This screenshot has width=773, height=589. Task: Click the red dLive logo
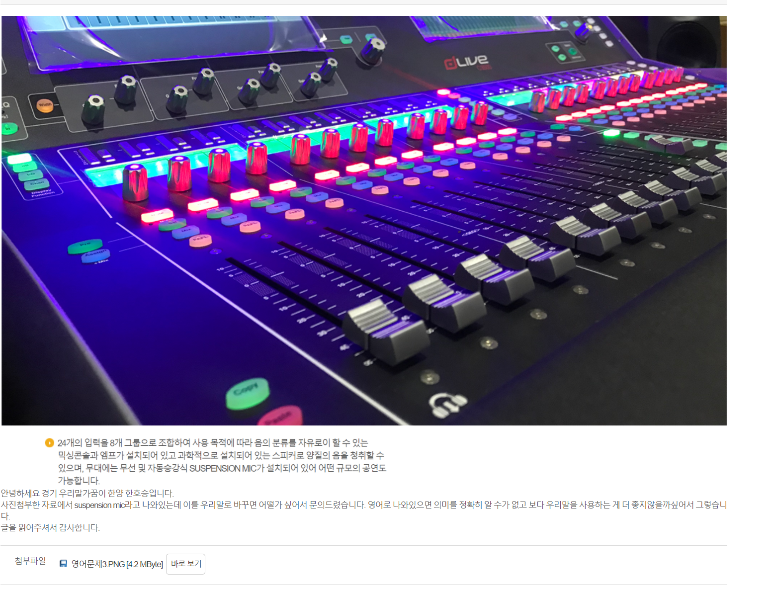[466, 62]
